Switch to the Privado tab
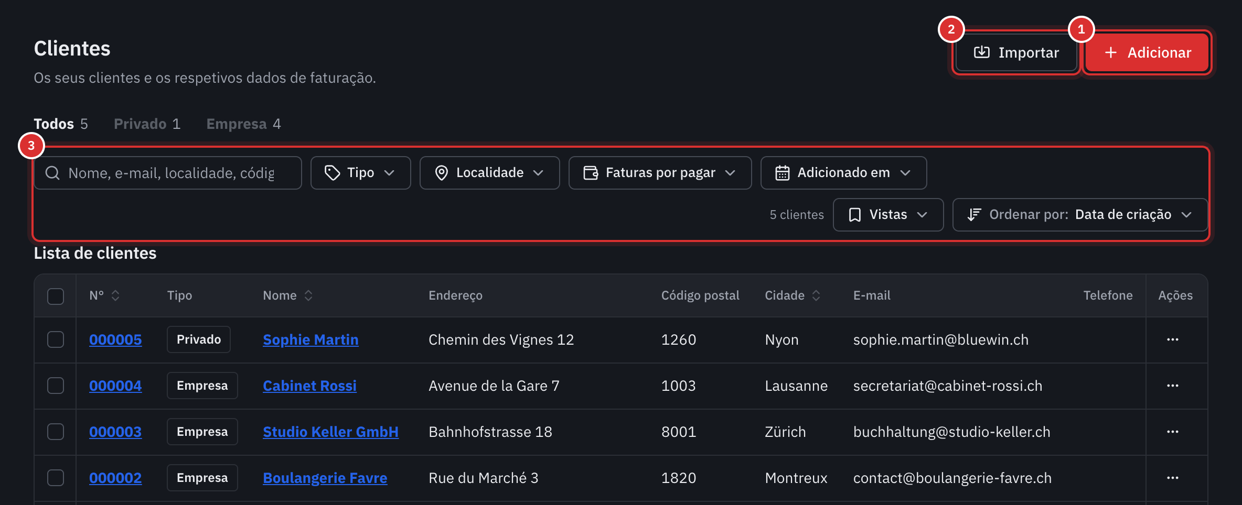Screen dimensions: 1242x505 (x=147, y=124)
